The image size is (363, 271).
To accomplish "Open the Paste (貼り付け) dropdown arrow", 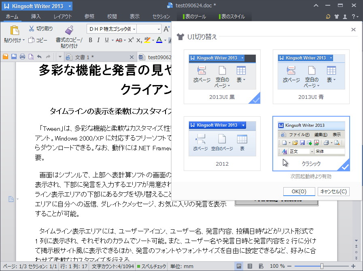I will (23, 40).
